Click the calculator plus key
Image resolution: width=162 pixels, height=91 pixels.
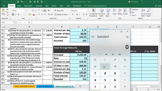click(125, 86)
